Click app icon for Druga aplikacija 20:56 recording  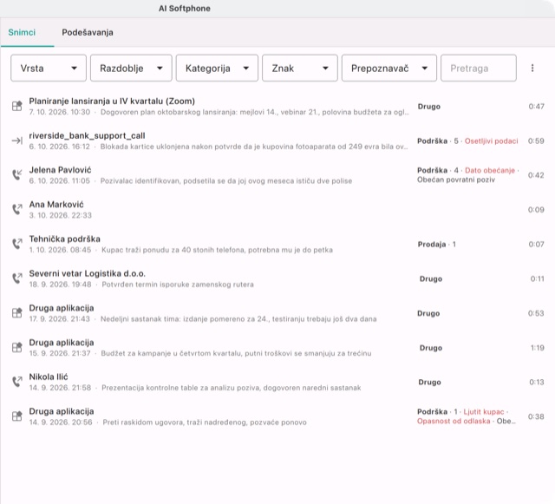tap(17, 416)
